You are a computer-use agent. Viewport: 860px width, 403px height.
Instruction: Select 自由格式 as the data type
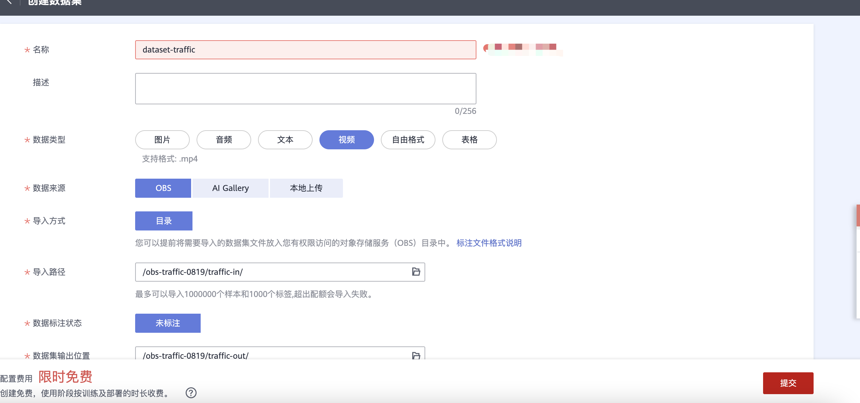point(408,139)
